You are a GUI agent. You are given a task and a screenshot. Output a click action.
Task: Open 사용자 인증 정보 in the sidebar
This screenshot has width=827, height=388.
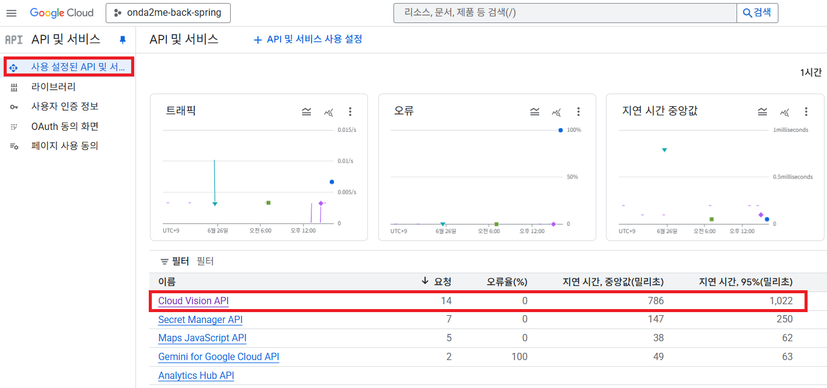(x=65, y=106)
